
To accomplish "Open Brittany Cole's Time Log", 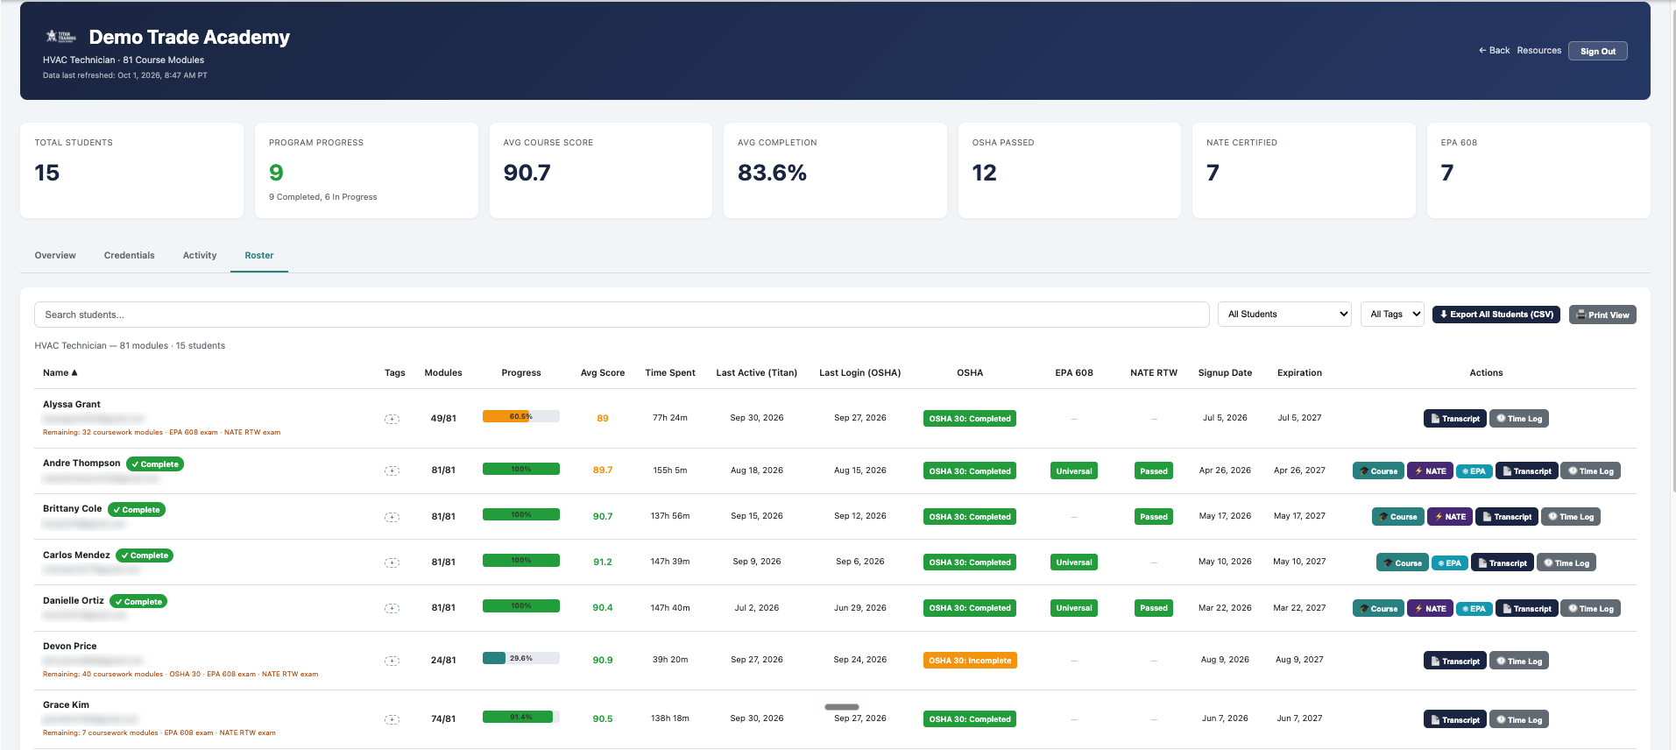I will point(1571,517).
